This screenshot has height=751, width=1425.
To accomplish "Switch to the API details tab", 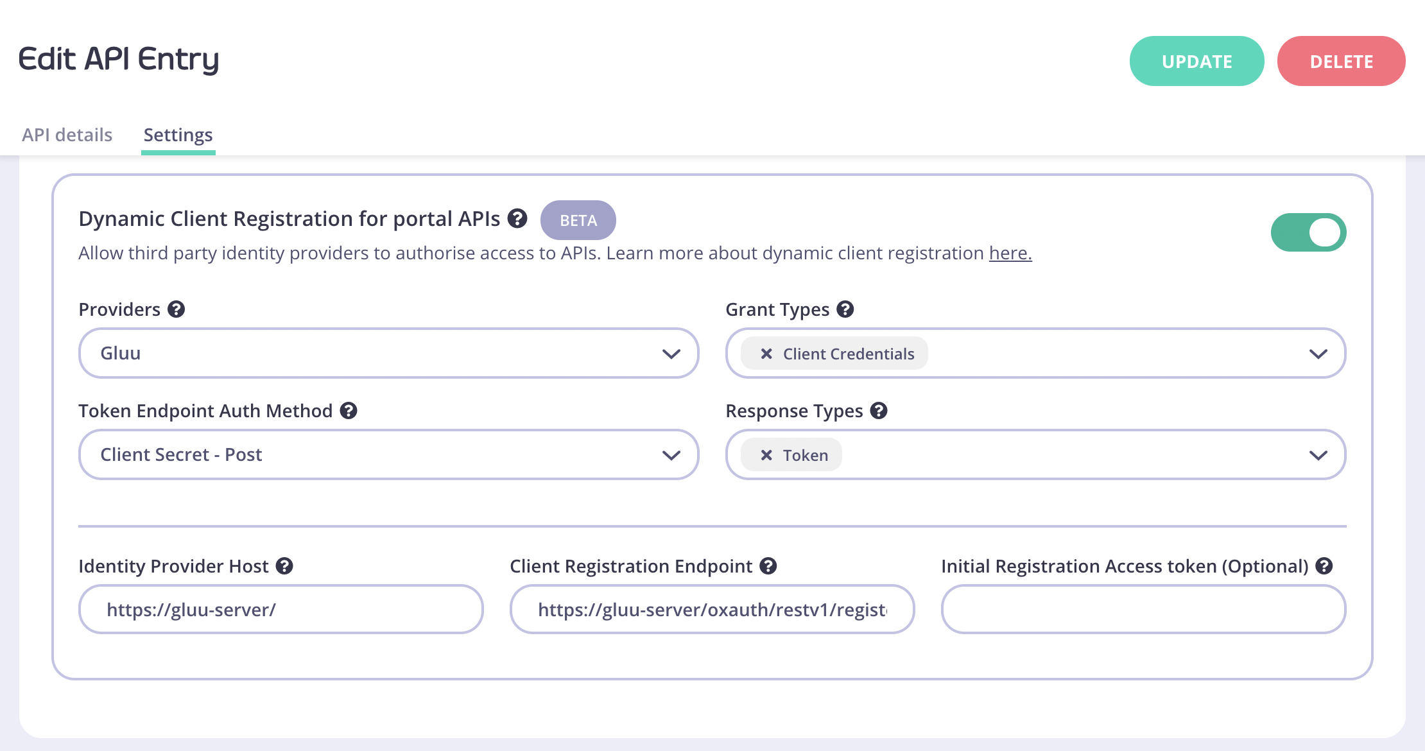I will click(67, 135).
